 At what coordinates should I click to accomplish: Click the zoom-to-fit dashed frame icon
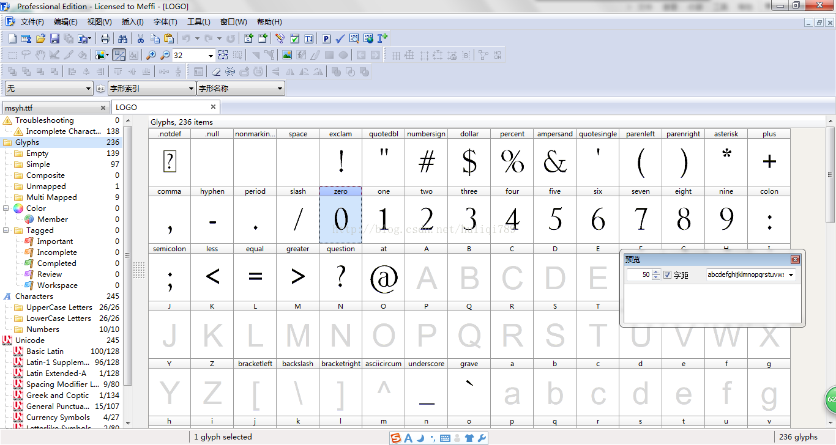click(223, 55)
